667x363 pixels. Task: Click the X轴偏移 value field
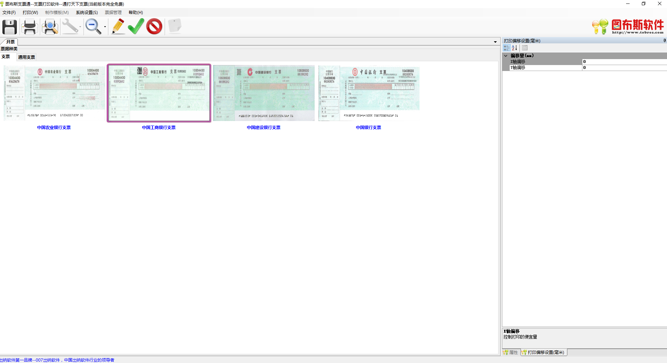(x=624, y=62)
